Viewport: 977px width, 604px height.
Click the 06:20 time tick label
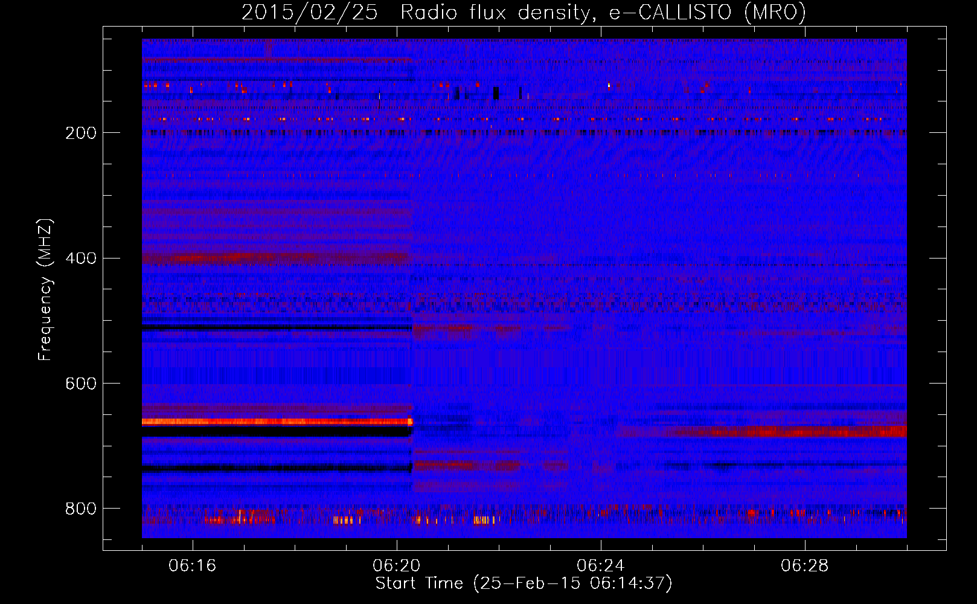397,566
